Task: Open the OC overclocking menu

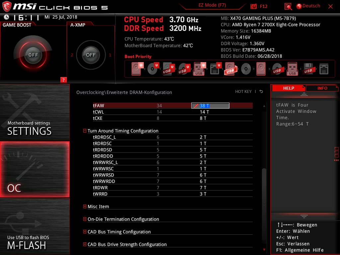Action: click(35, 169)
